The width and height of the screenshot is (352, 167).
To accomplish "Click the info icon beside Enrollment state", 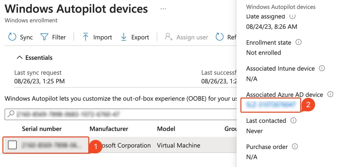I will tap(298, 42).
